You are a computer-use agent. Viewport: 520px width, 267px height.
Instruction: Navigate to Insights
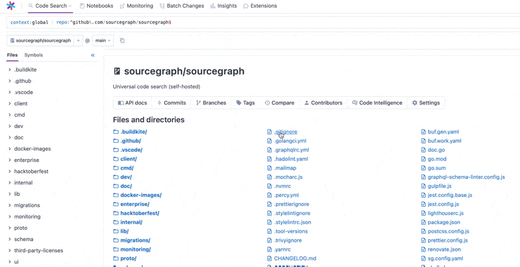click(x=224, y=6)
